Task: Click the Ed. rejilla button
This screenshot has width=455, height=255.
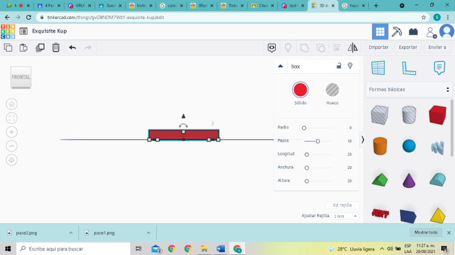Action: [x=342, y=205]
